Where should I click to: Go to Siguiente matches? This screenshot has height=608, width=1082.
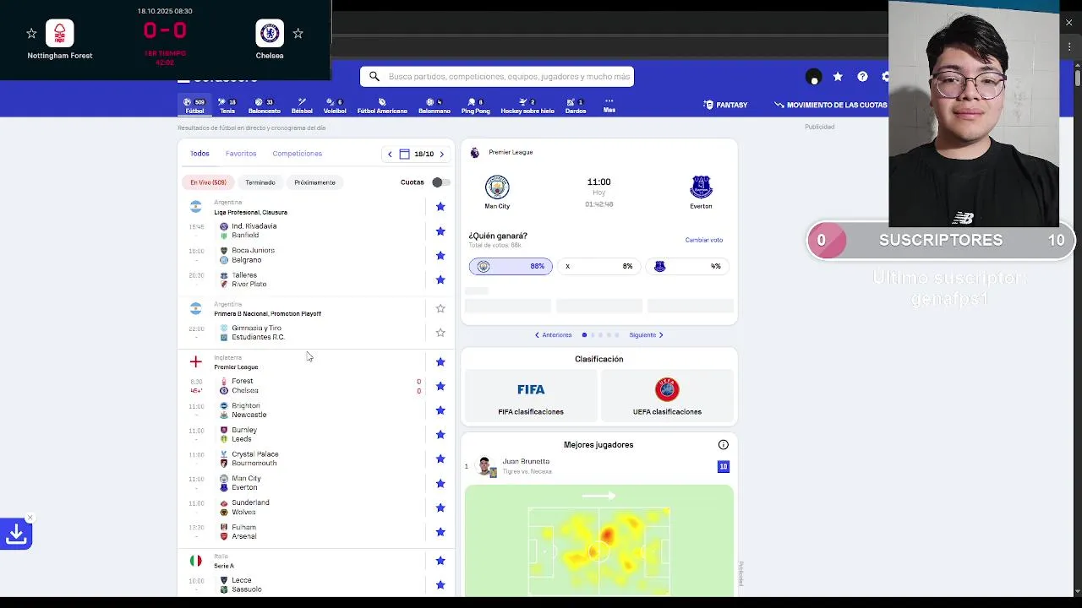647,335
